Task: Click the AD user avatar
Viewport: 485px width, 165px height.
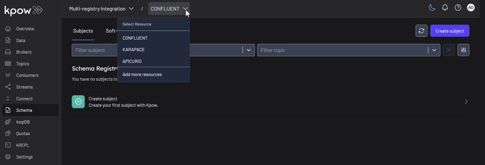Action: click(x=471, y=8)
